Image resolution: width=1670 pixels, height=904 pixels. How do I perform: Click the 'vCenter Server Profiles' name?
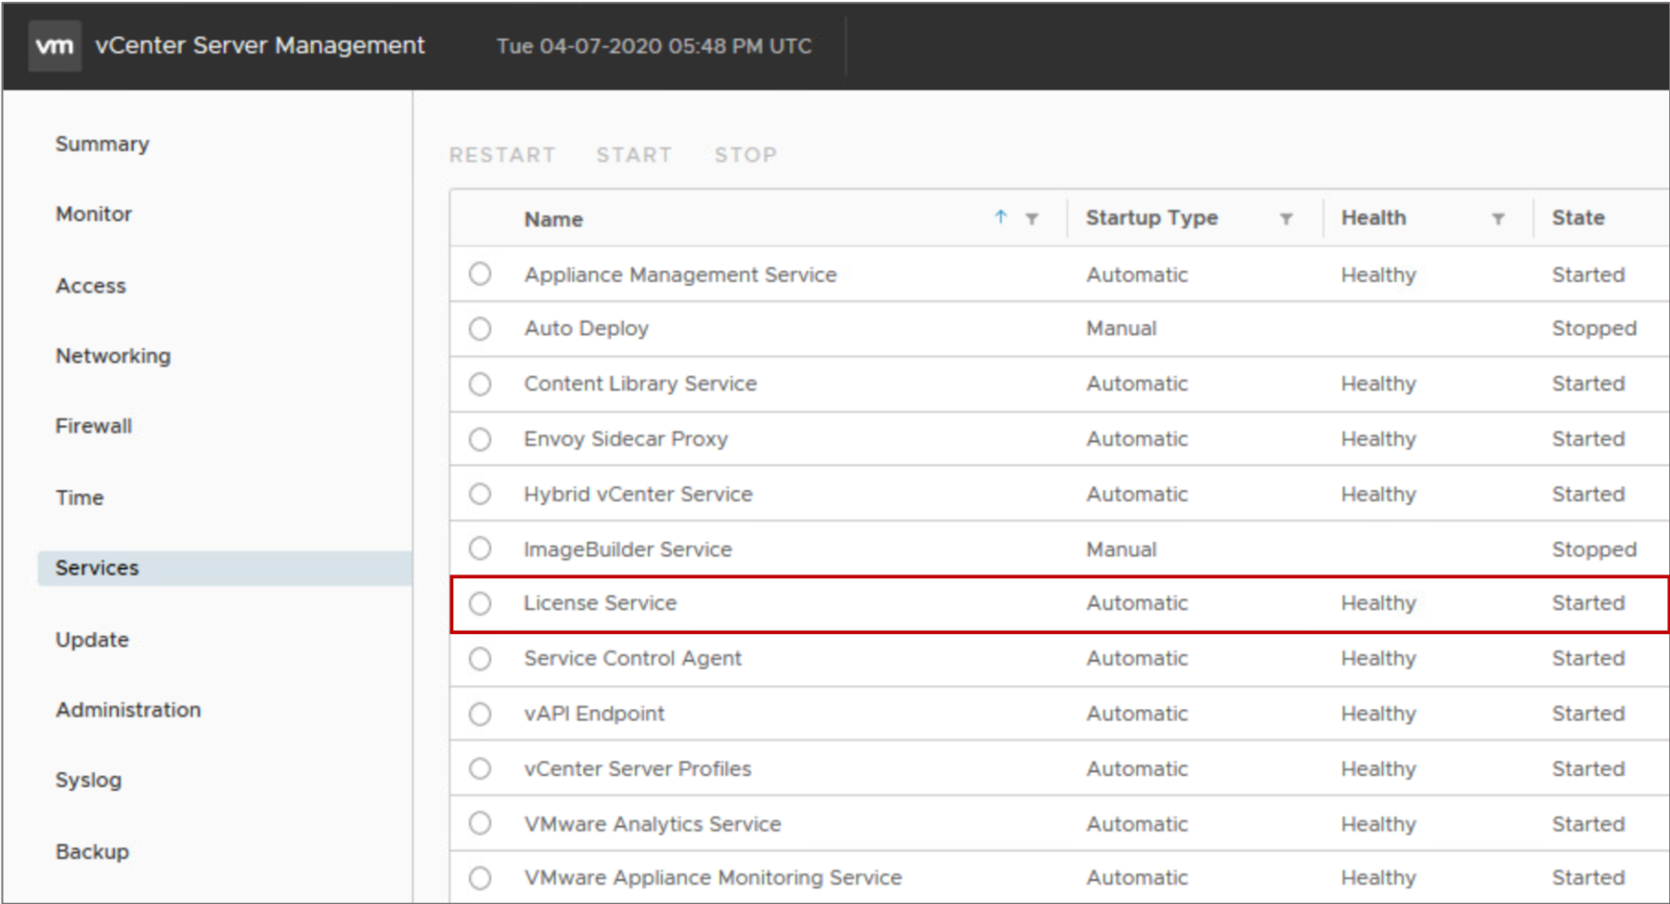tap(637, 768)
